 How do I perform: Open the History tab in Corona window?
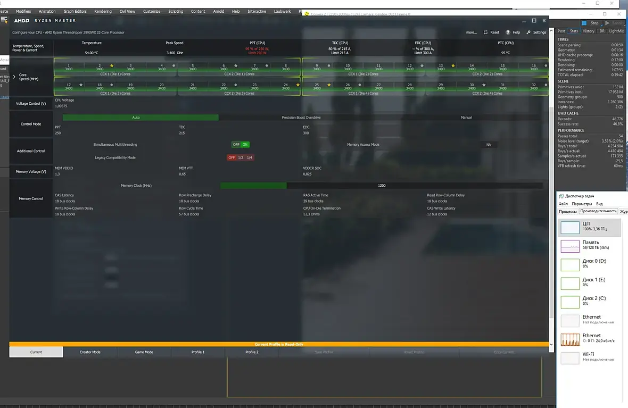click(x=588, y=31)
